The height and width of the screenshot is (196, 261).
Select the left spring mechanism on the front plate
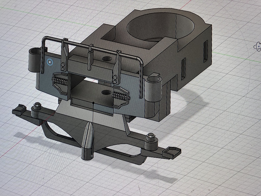pos(60,84)
